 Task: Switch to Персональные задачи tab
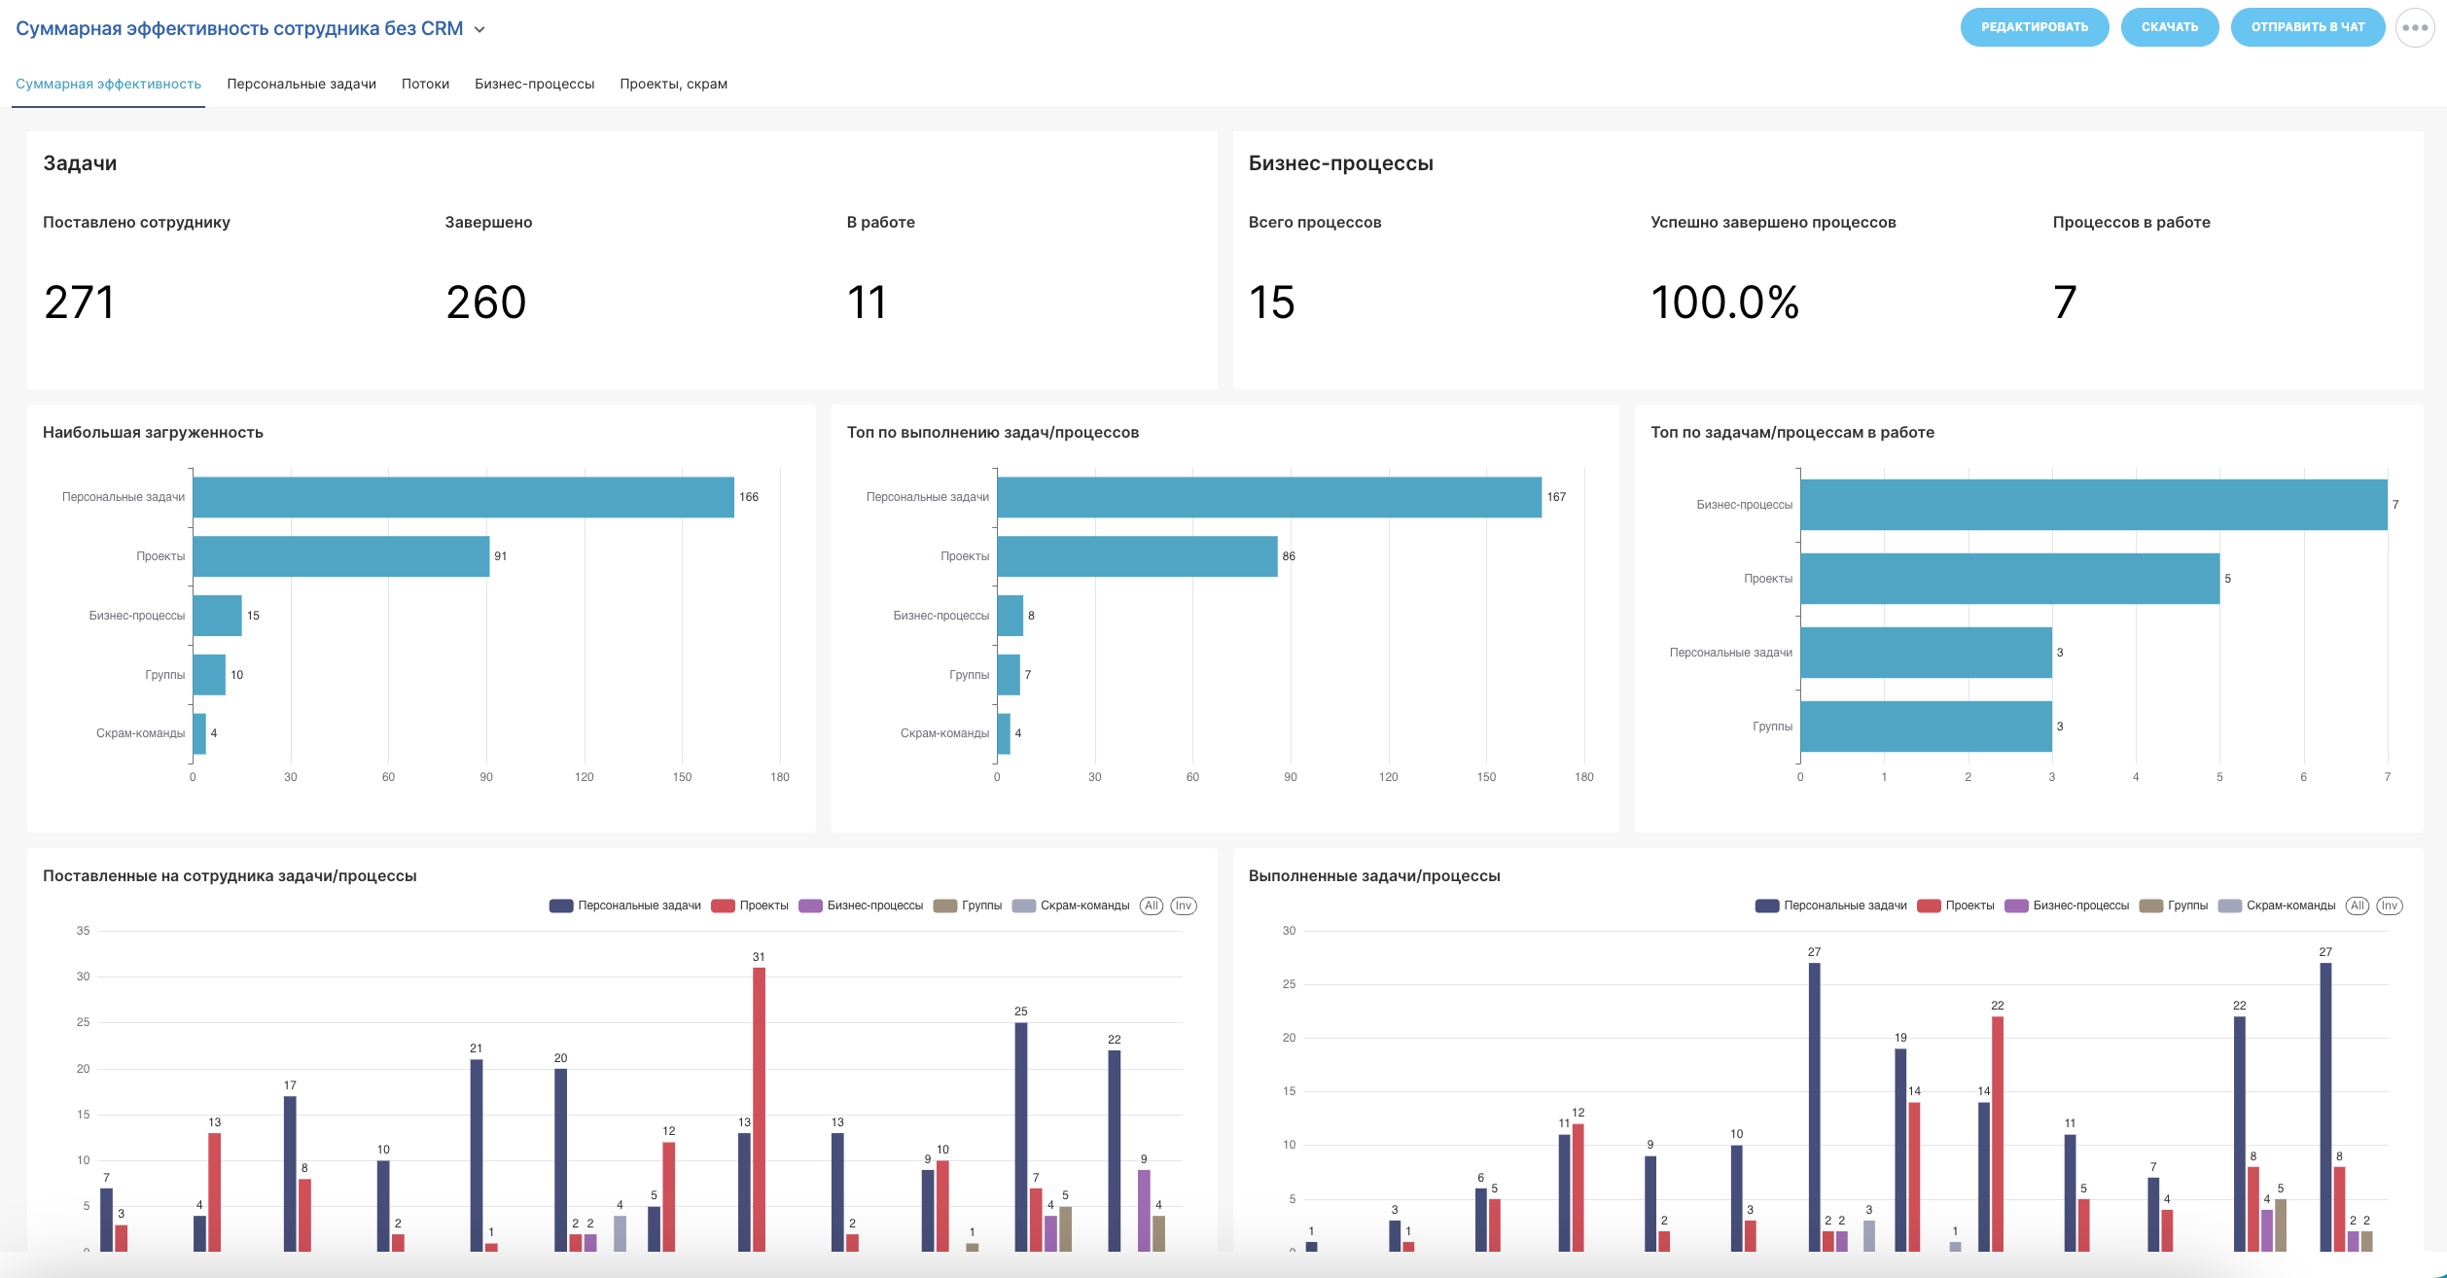coord(301,84)
